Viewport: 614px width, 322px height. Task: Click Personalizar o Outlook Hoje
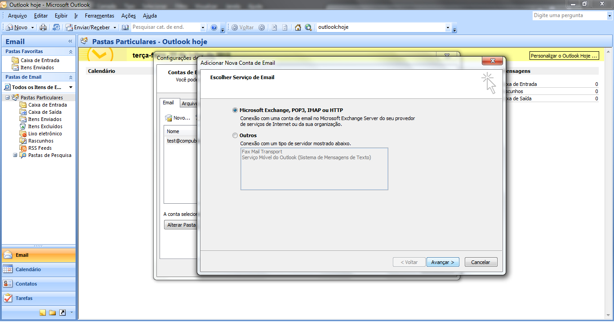coord(565,56)
